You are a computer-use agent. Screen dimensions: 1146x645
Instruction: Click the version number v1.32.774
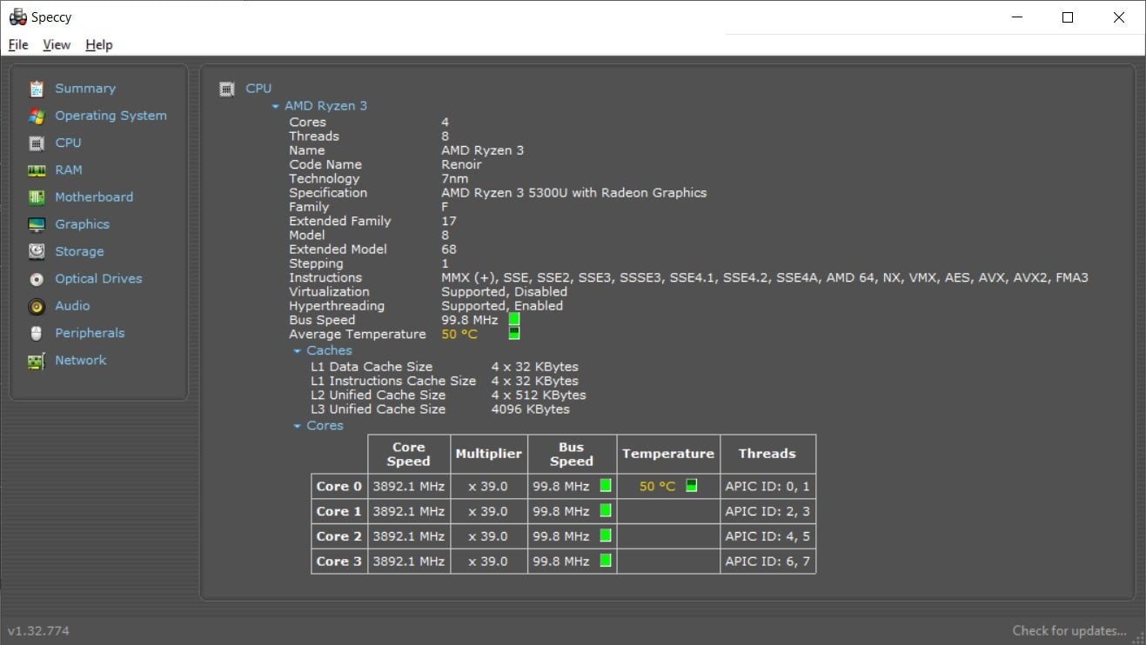38,631
